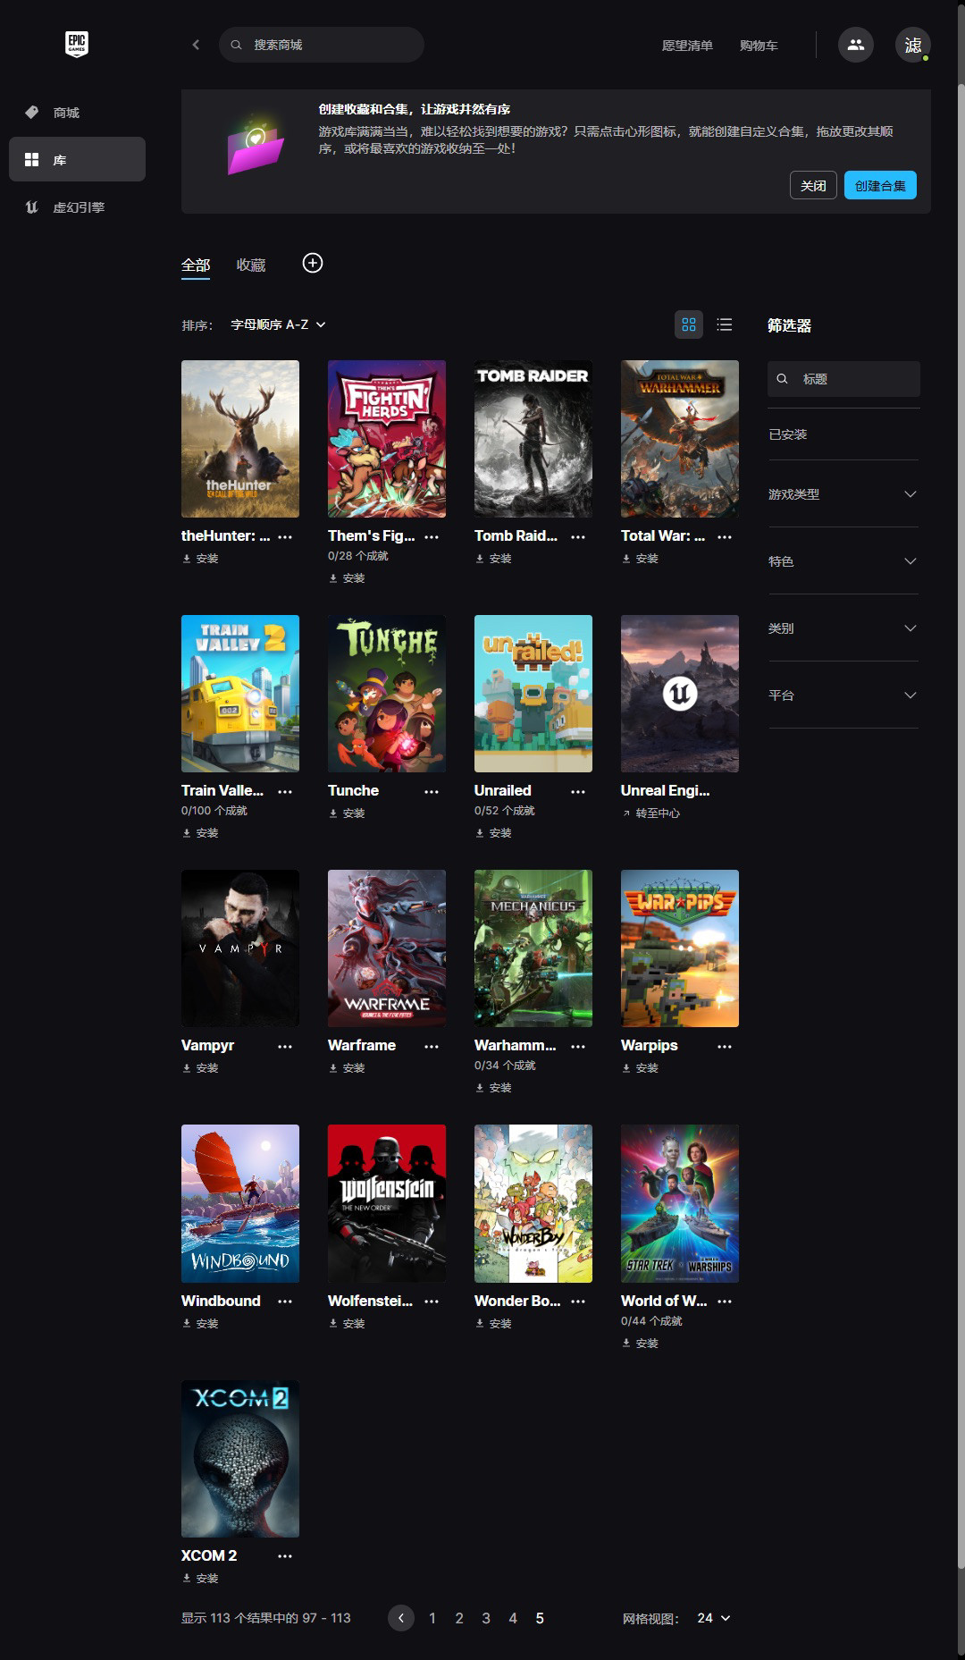Expand the 平台 filter

click(x=843, y=695)
